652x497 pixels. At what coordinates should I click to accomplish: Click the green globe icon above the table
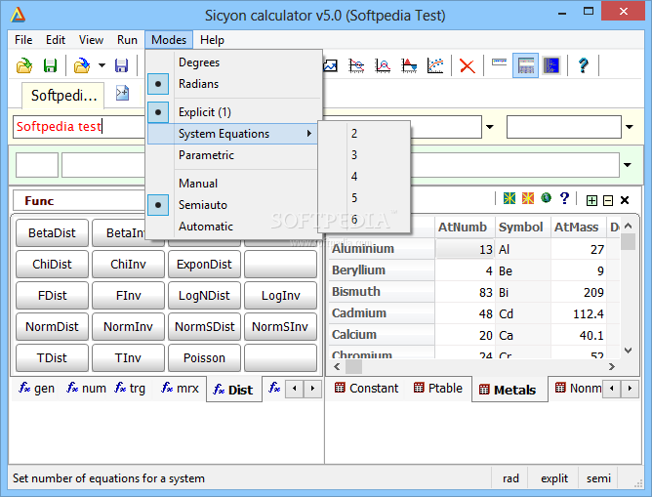[546, 197]
